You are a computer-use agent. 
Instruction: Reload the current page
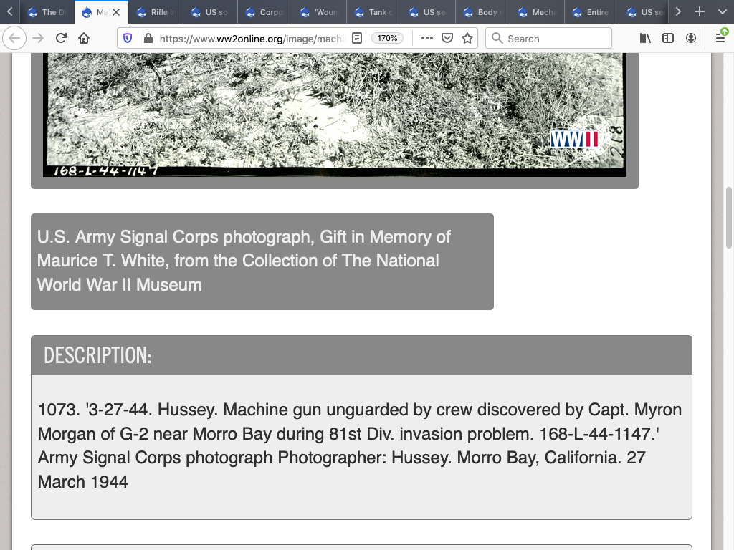[x=61, y=38]
